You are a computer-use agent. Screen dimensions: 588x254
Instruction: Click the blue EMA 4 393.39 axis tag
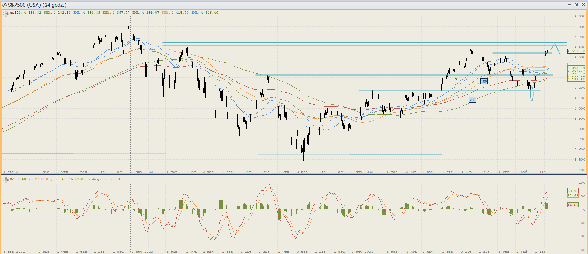point(576,68)
